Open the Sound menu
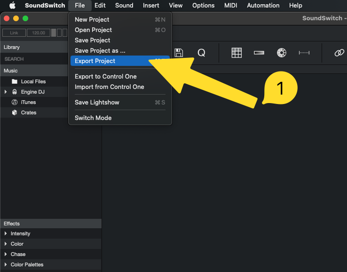 (x=124, y=5)
